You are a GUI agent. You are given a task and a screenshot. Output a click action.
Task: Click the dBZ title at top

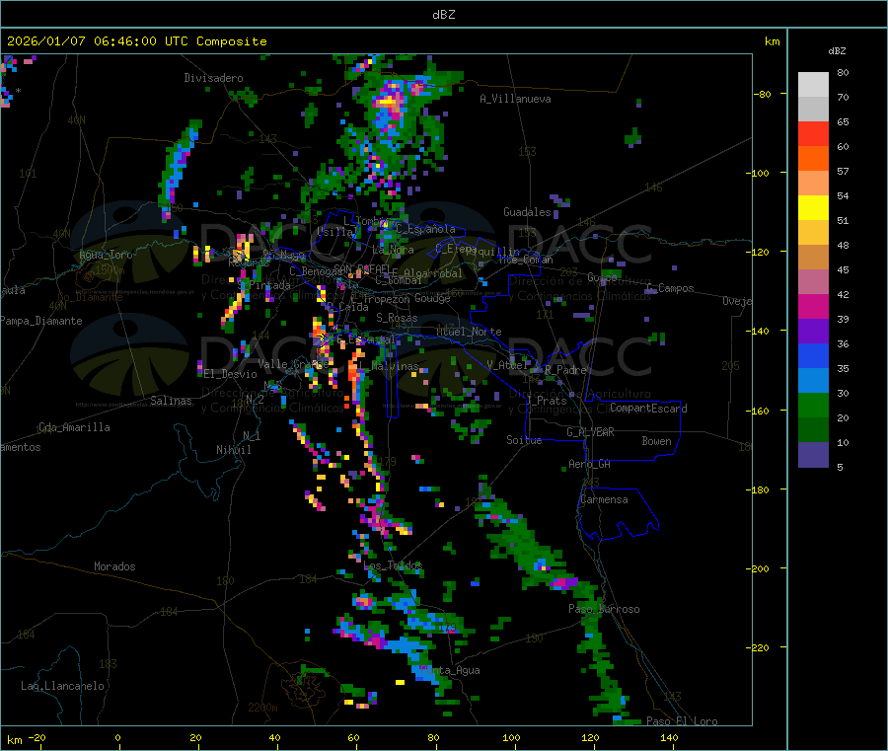(443, 15)
